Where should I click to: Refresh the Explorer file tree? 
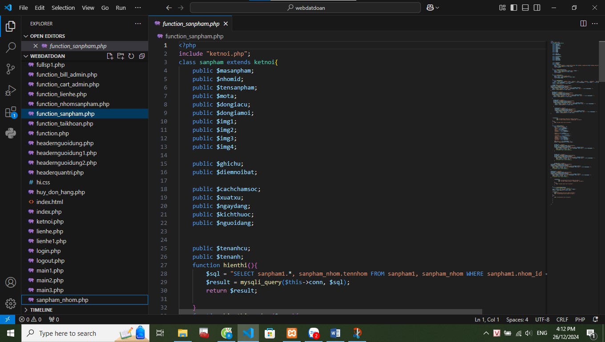point(131,56)
